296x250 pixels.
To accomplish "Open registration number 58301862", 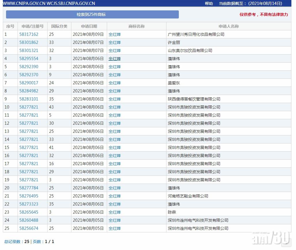I will (x=29, y=42).
